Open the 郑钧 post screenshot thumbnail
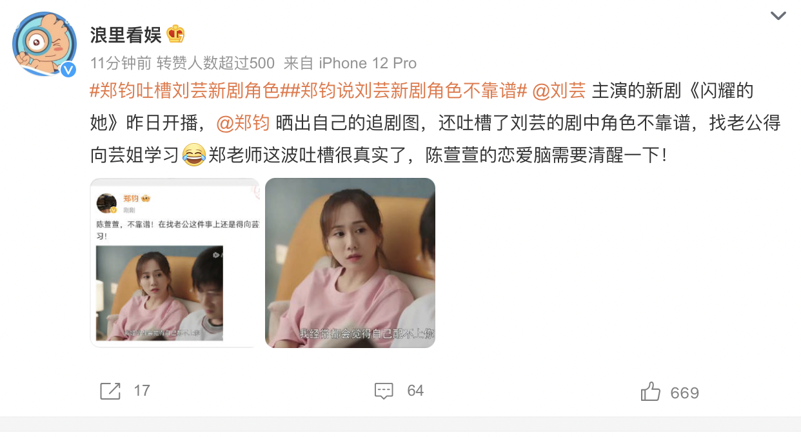 click(175, 263)
